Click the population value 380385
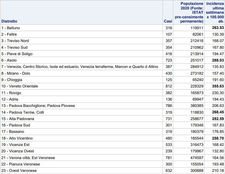The image size is (225, 174). pos(197,106)
